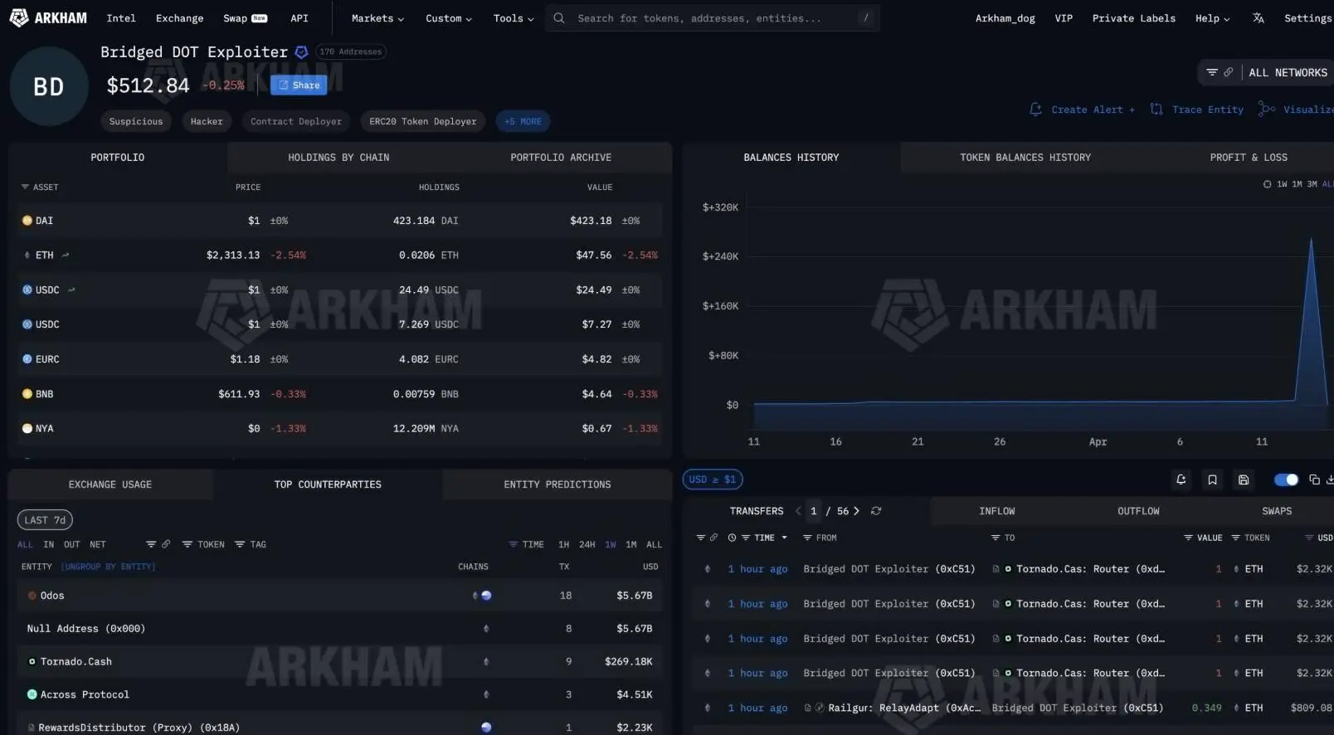
Task: Click the bookmark icon above transfers
Action: [1212, 479]
